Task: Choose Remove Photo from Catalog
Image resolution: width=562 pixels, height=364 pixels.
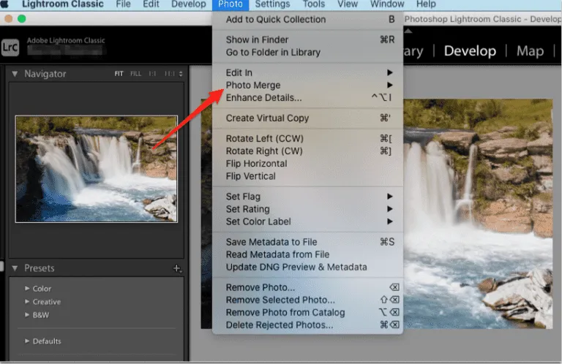Action: 307,312
